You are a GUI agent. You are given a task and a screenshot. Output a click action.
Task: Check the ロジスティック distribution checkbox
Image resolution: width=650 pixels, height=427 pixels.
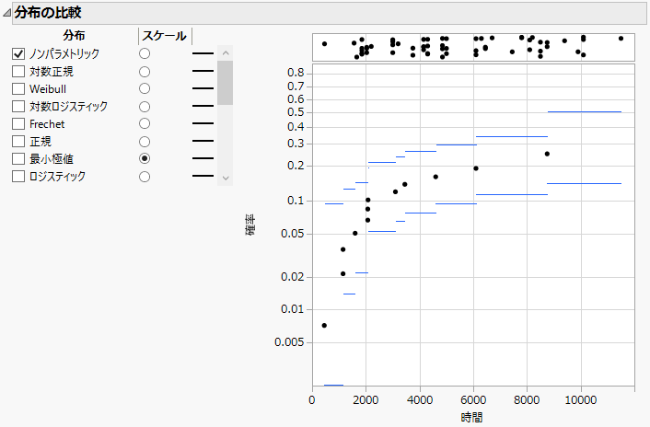[x=18, y=177]
